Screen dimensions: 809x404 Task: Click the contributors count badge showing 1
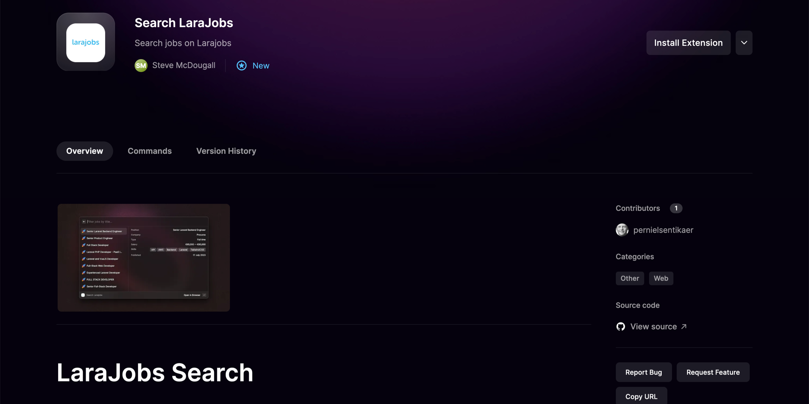point(676,208)
